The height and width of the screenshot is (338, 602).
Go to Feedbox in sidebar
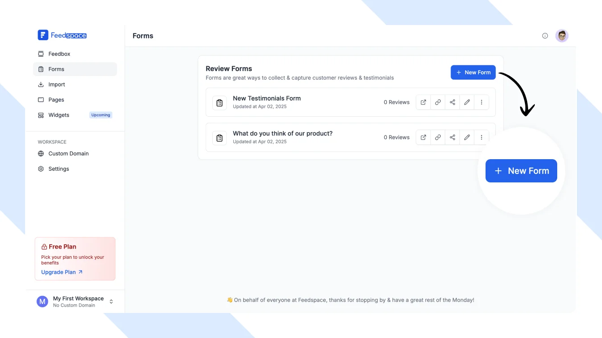click(x=59, y=54)
